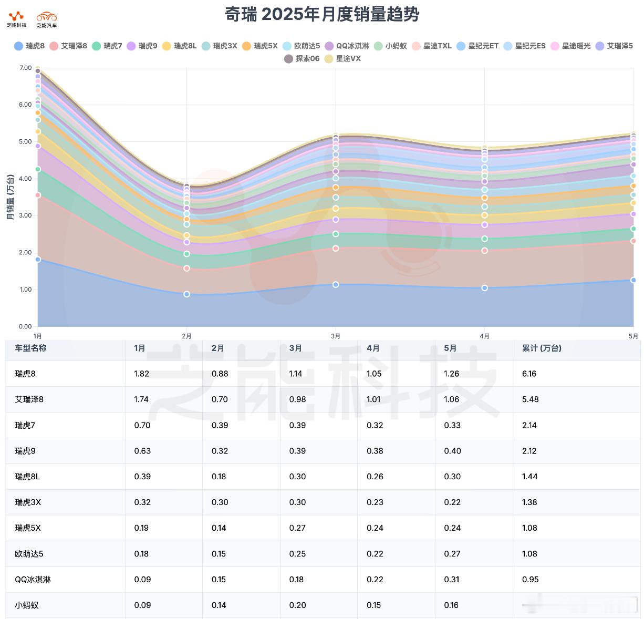Click the 2月 x-axis label
Screen dimensions: 644x619
pos(186,336)
